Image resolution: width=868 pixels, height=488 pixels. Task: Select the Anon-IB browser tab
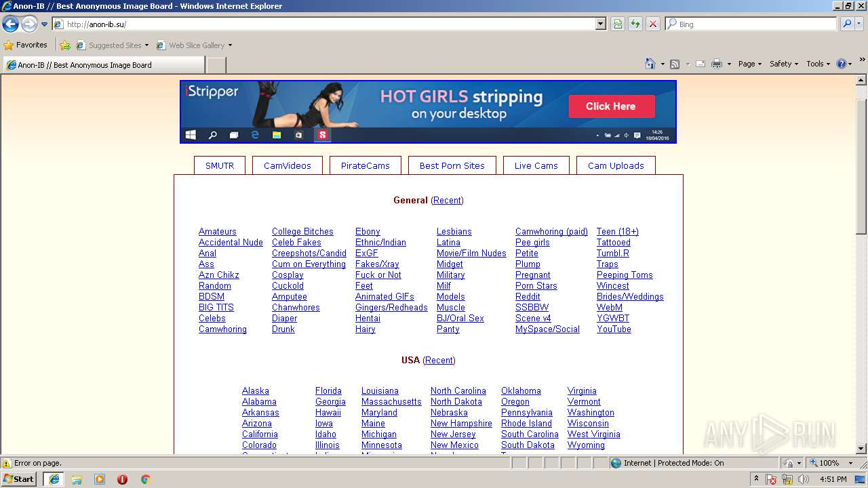104,65
